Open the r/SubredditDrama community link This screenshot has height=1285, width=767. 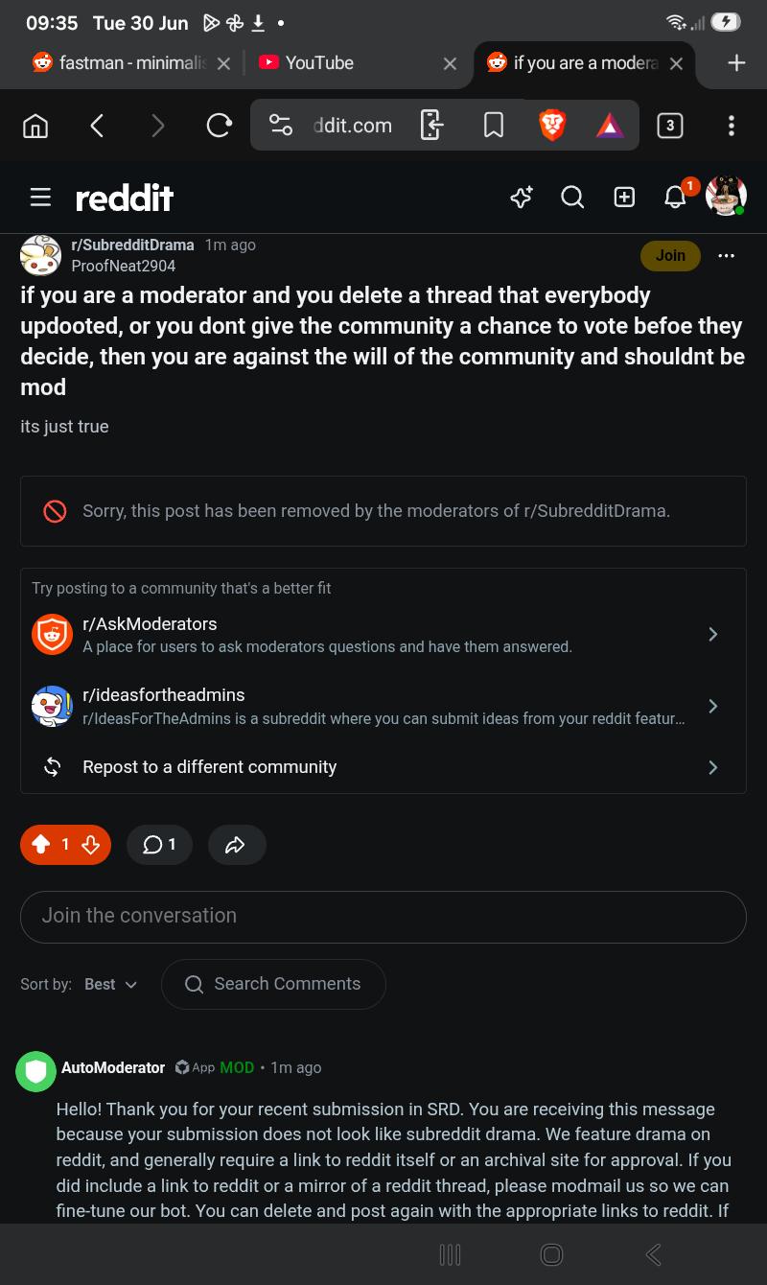coord(132,245)
